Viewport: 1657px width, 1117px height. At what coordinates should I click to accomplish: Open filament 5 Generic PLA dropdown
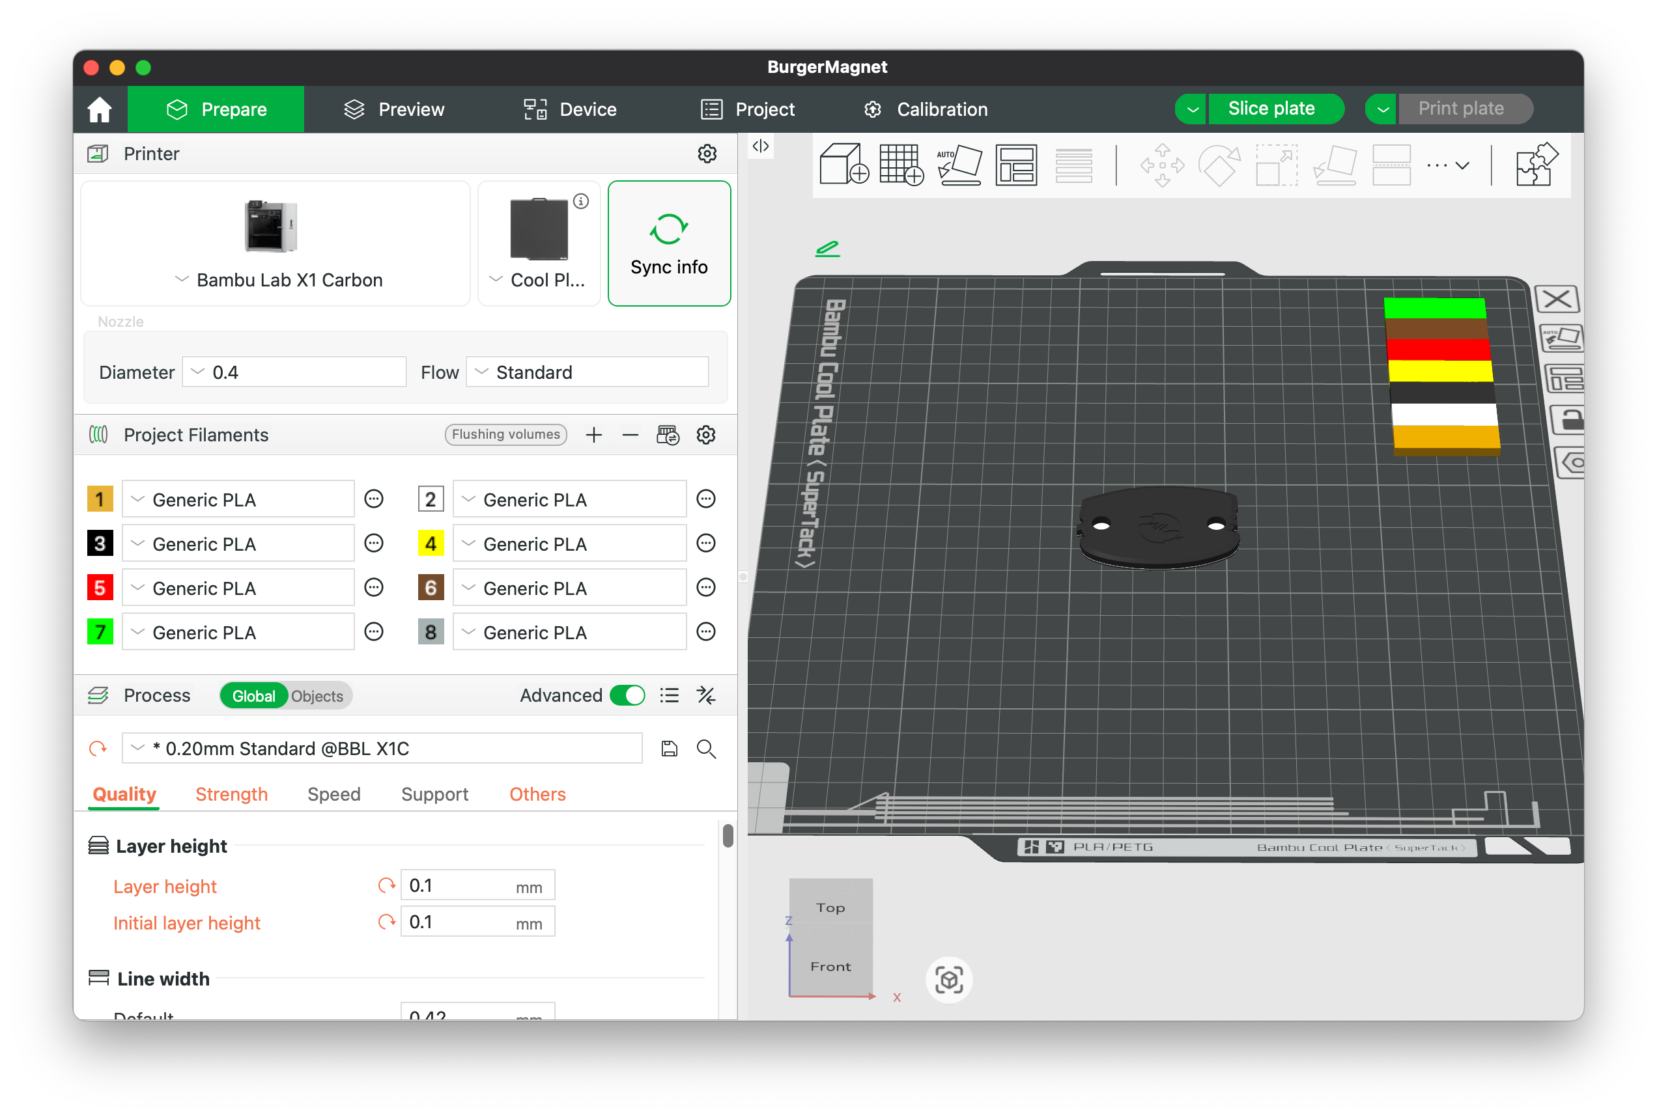238,587
